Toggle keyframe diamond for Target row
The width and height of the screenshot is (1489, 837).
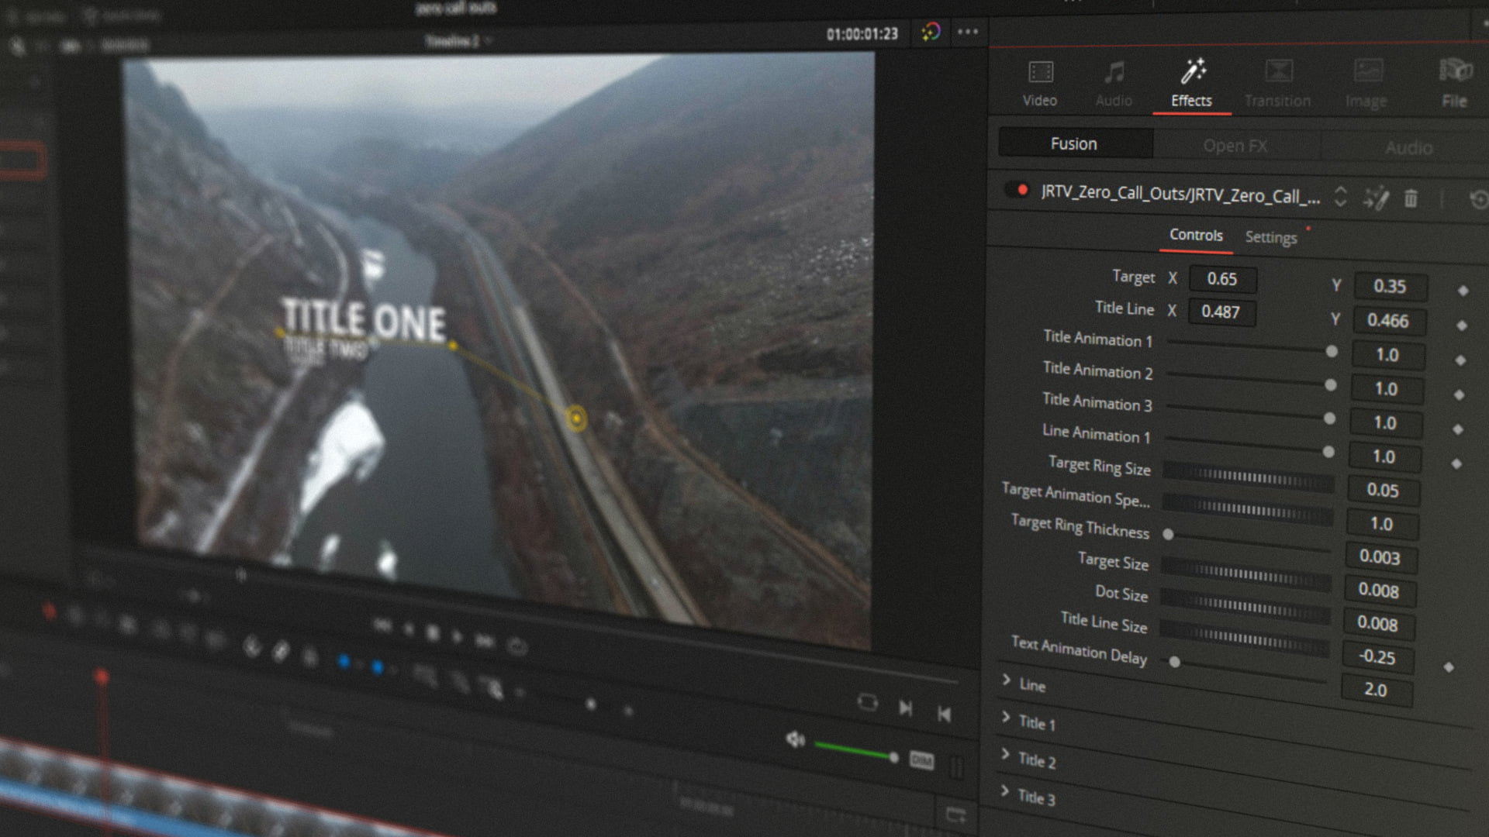pyautogui.click(x=1463, y=291)
